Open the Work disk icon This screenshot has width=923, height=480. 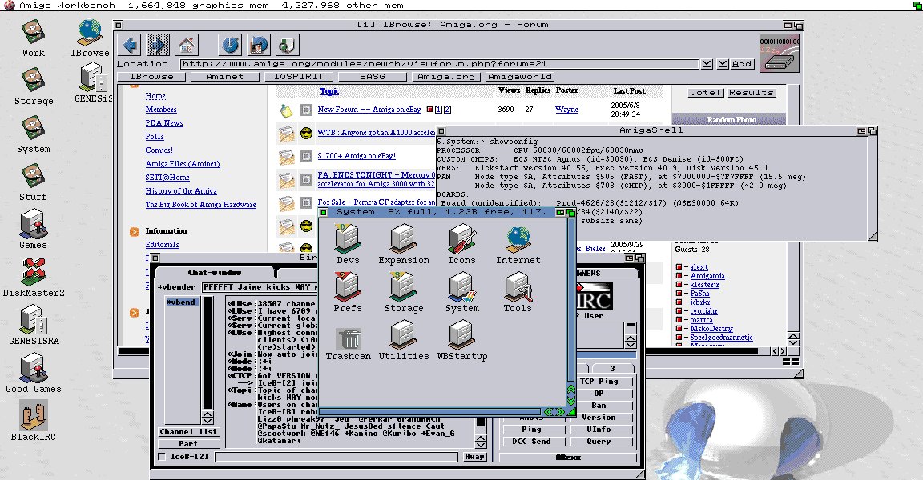click(34, 38)
